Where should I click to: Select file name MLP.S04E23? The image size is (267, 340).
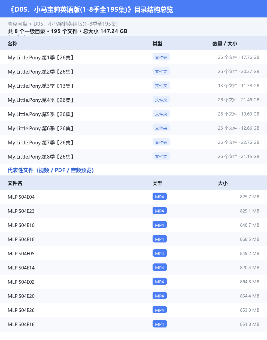coord(21,211)
